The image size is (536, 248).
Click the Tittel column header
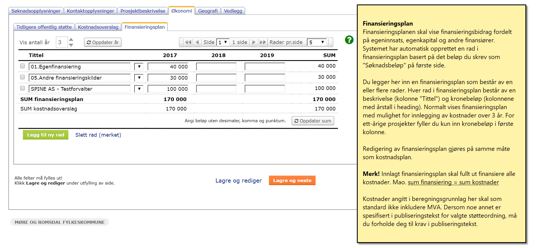(x=36, y=55)
